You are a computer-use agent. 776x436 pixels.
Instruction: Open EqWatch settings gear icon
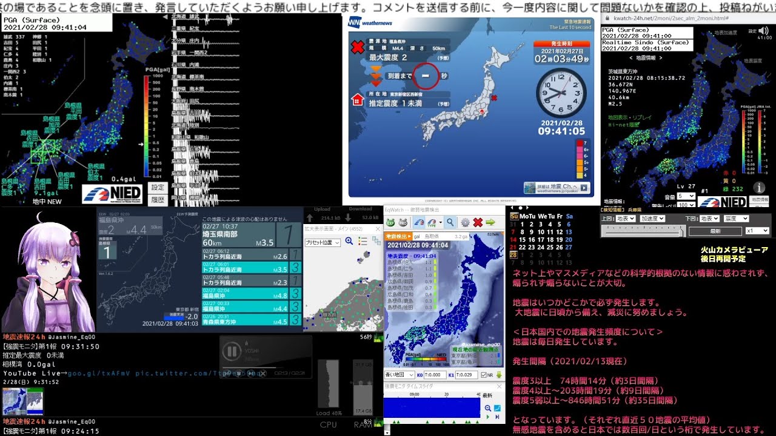coord(465,222)
